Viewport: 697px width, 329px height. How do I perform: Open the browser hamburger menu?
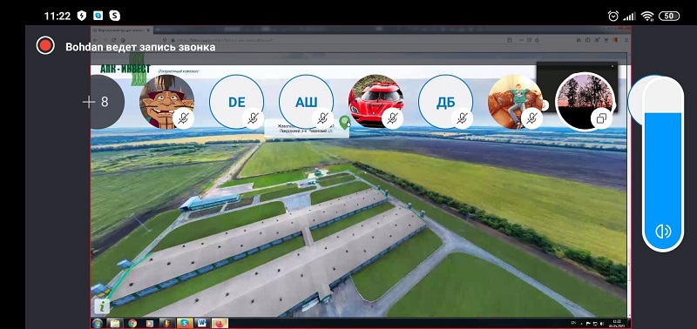pyautogui.click(x=626, y=40)
